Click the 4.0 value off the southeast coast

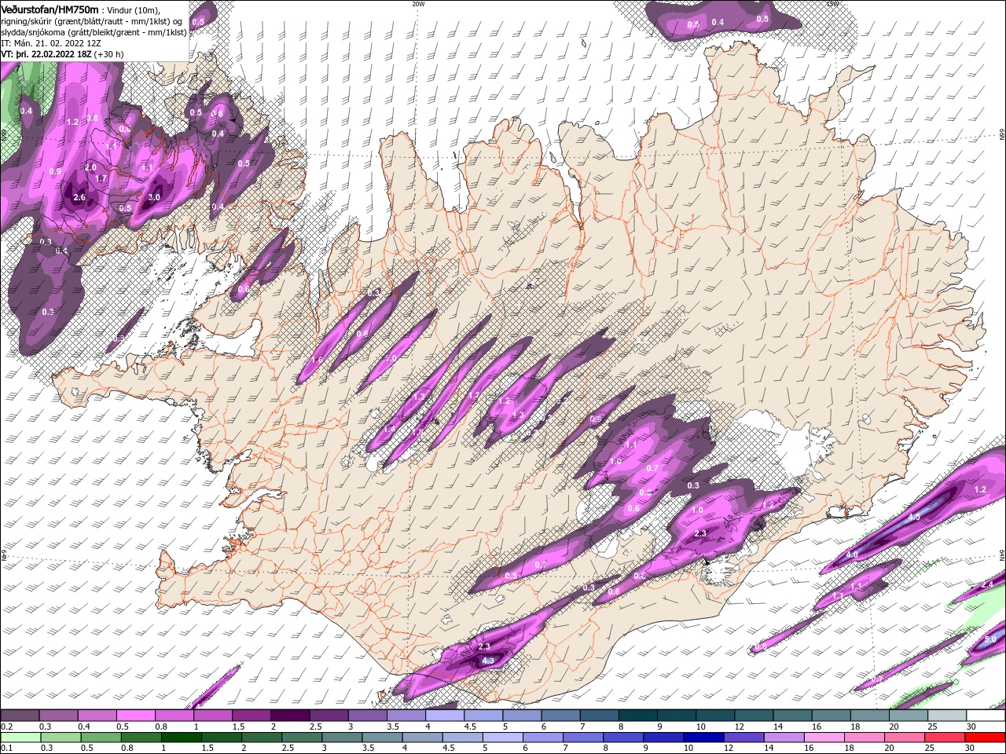pos(852,555)
